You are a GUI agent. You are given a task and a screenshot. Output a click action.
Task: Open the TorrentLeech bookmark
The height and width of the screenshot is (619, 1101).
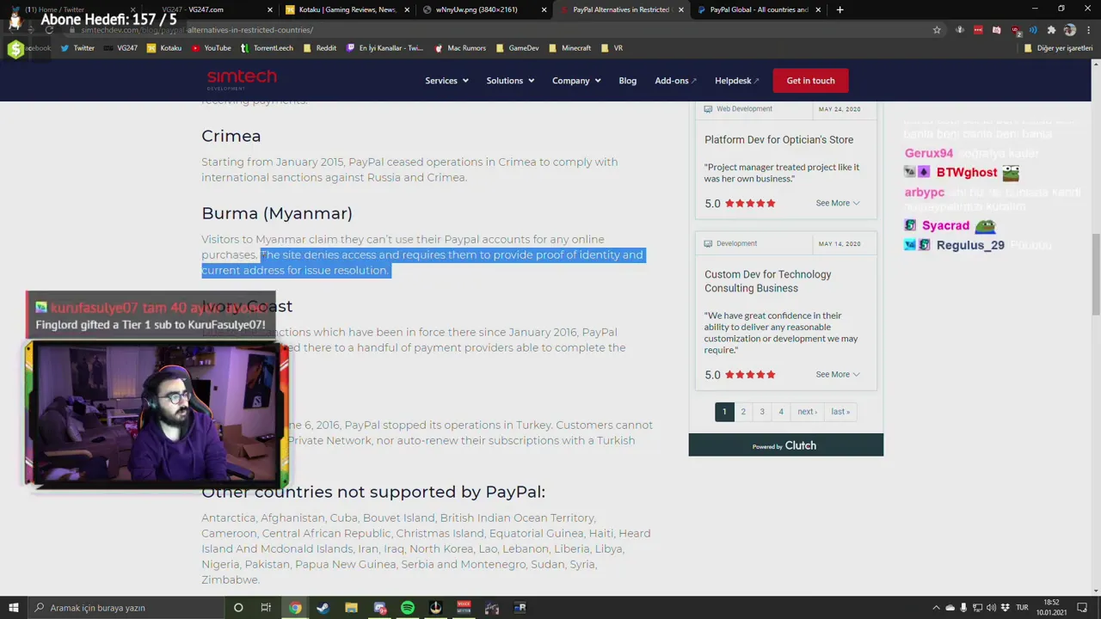coord(267,48)
